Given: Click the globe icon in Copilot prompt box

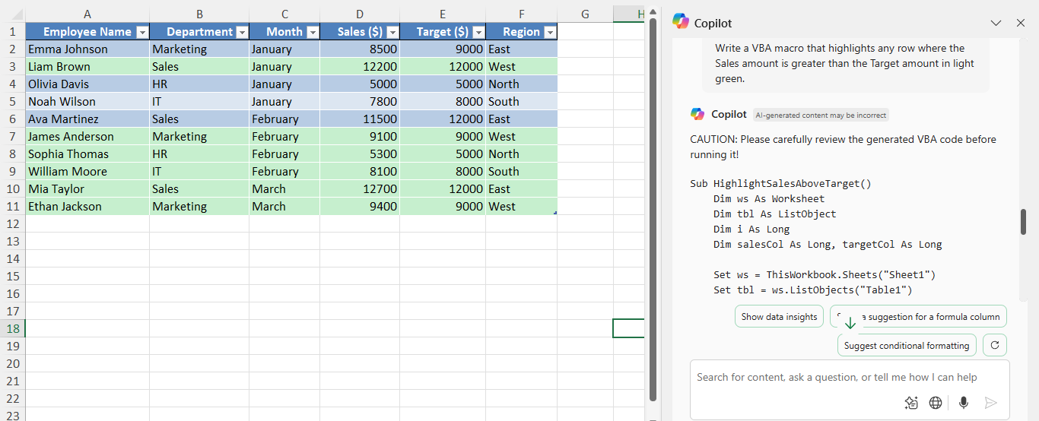Looking at the screenshot, I should (x=936, y=403).
